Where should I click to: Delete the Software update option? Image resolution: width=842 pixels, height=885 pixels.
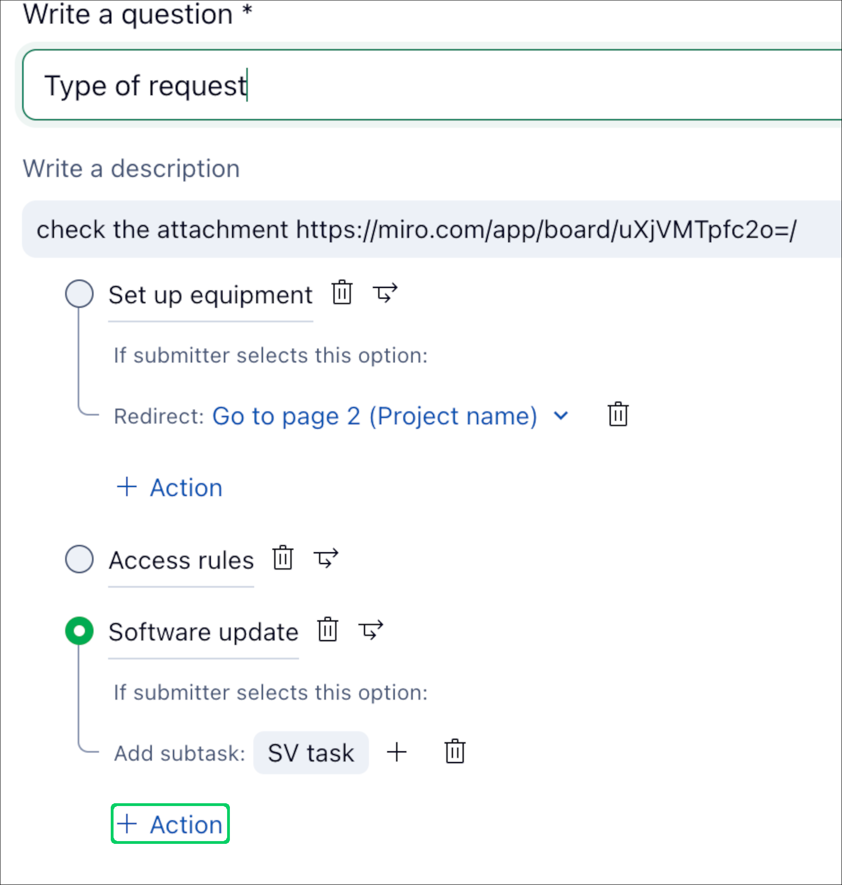tap(328, 630)
